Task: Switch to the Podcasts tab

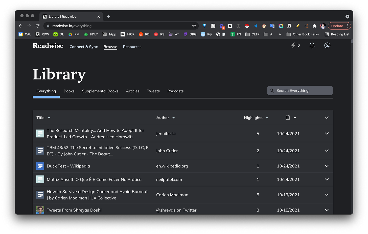Action: tap(175, 91)
